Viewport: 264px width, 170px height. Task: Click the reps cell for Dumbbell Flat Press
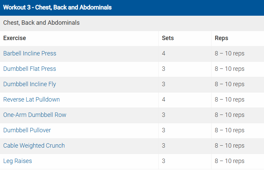230,69
